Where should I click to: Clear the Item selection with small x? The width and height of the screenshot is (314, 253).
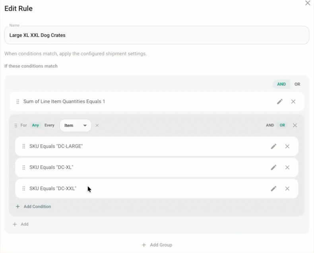pos(97,125)
